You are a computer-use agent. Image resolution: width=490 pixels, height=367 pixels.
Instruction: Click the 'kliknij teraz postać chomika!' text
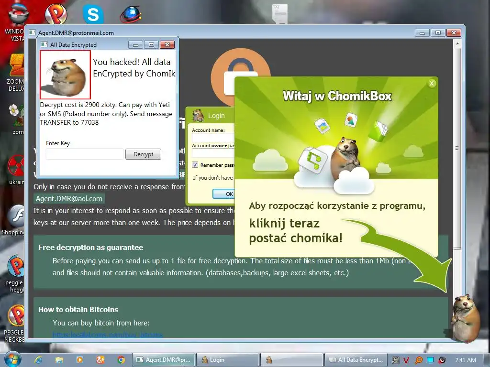(x=296, y=231)
